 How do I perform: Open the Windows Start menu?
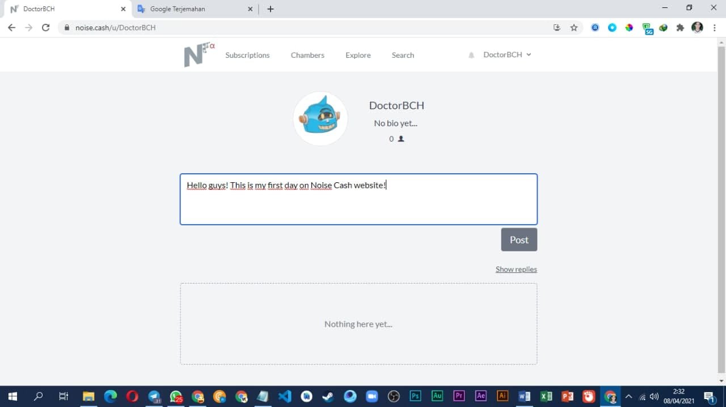point(12,396)
